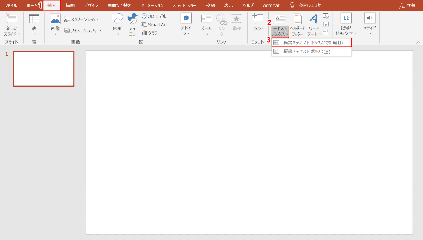Image resolution: width=423 pixels, height=240 pixels.
Task: Open the Table (表) insert icon
Action: 34,19
